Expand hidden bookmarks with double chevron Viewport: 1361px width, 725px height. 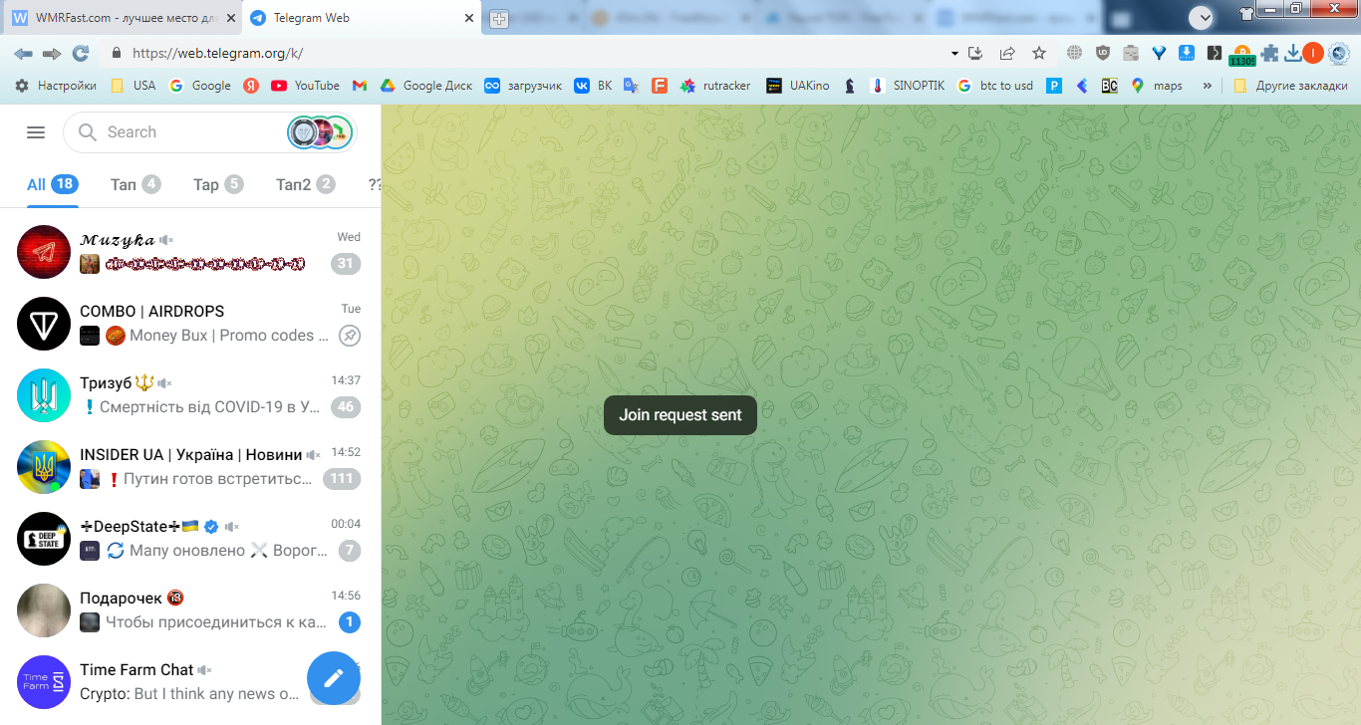1208,86
